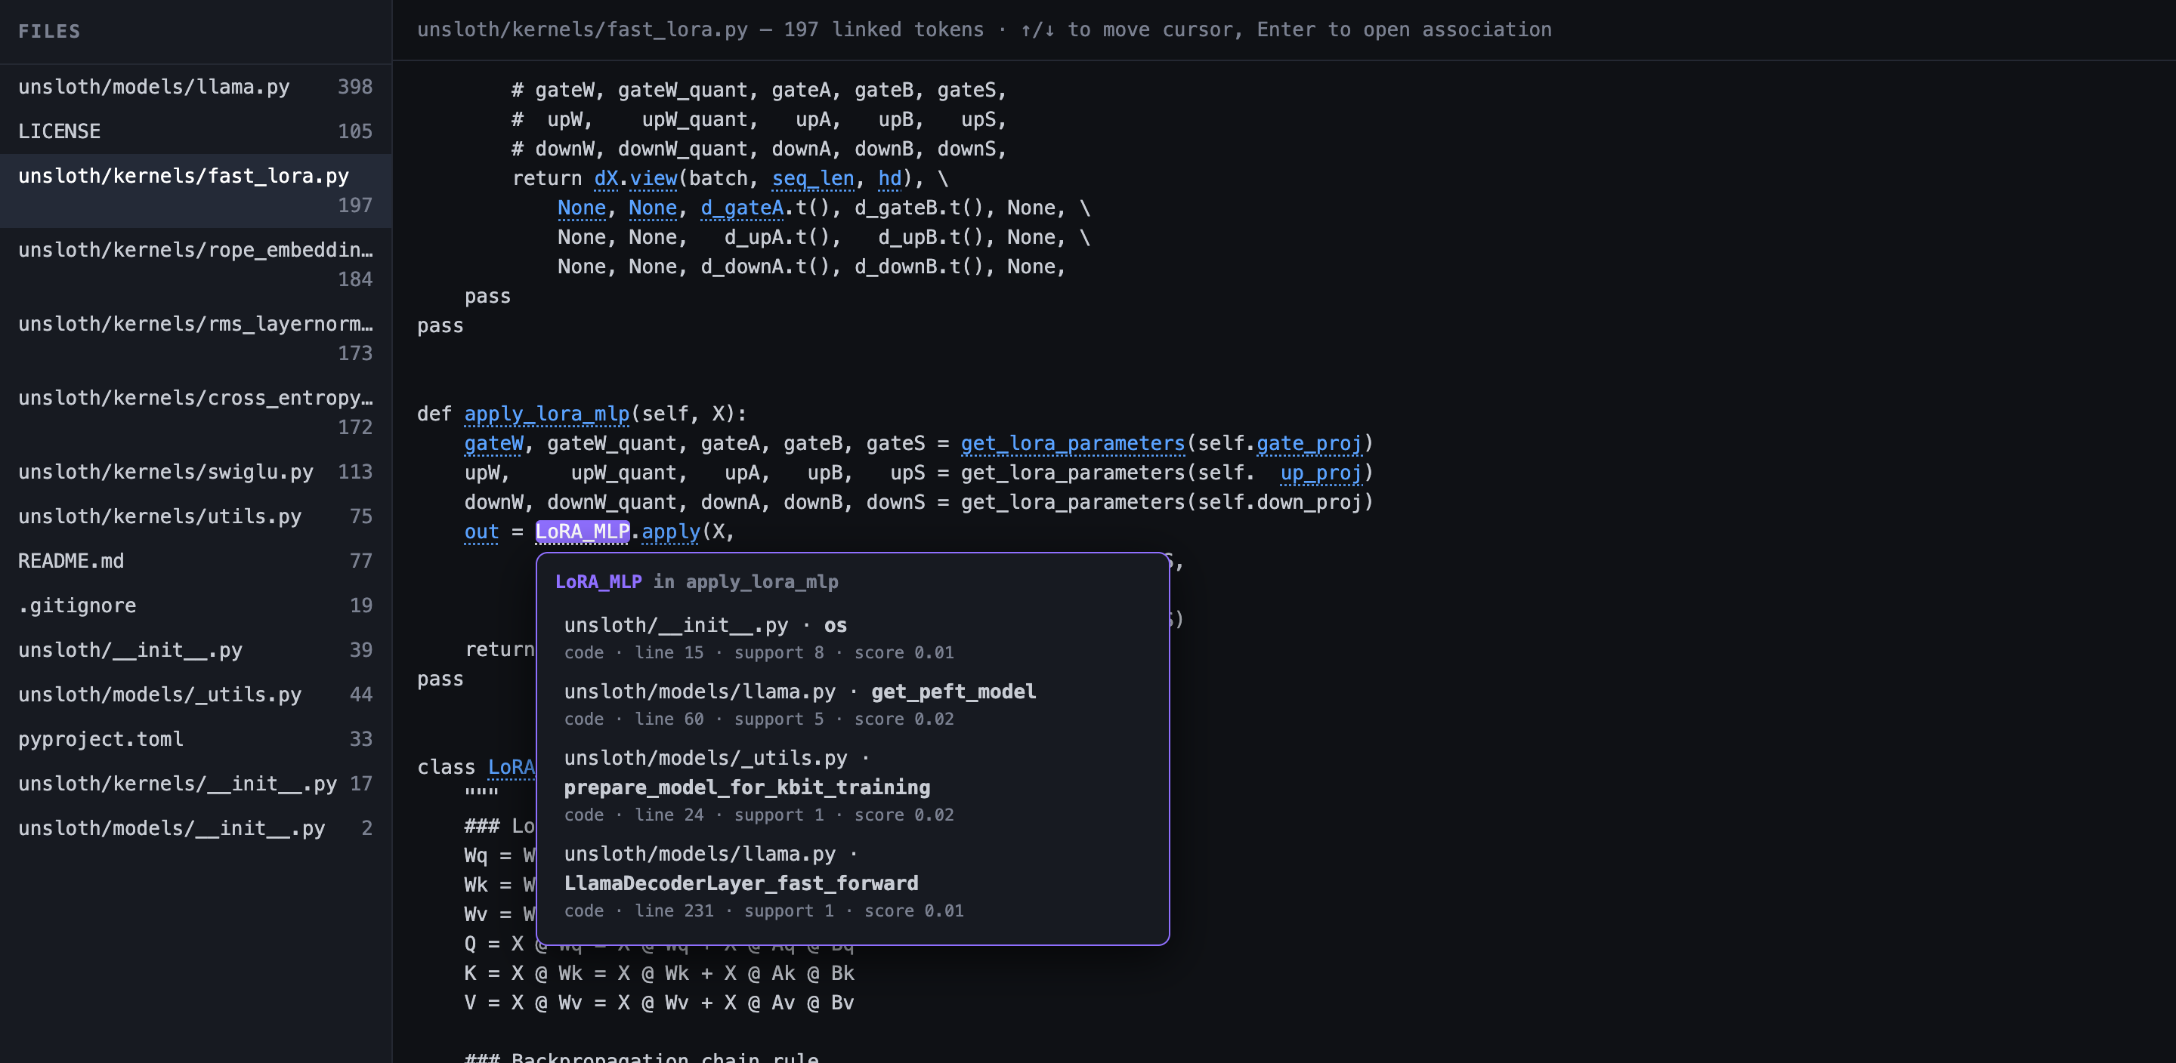Open association LlamaDecoderLayer_fast_forward

click(x=852, y=882)
